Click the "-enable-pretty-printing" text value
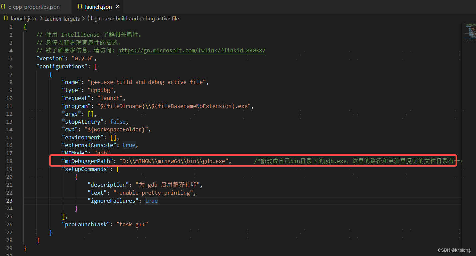Viewport: 476px width, 256px height. tap(153, 193)
